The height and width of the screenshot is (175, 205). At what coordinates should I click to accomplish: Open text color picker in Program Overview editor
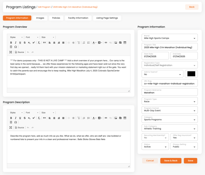pyautogui.click(x=94, y=43)
